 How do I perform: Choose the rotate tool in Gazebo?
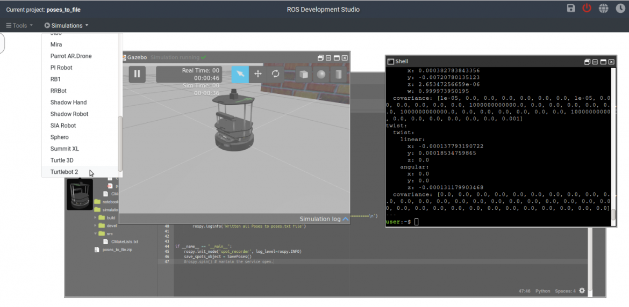click(x=276, y=74)
